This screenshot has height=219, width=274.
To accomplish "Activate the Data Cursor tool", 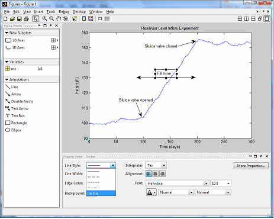I will (75, 19).
